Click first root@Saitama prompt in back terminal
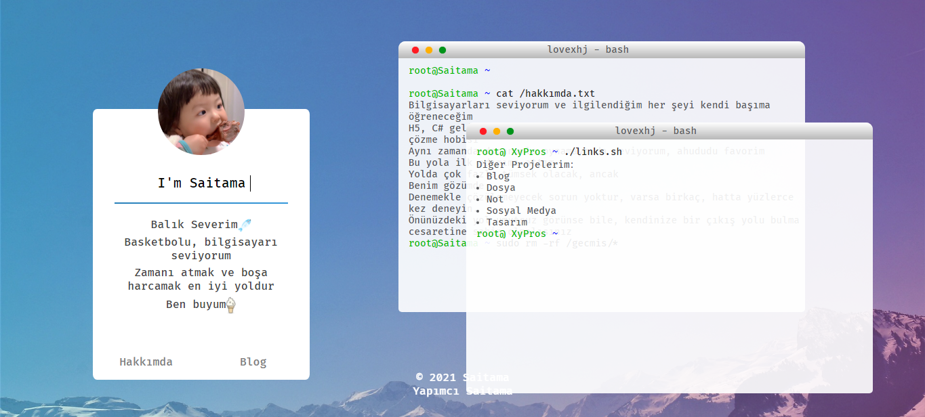The height and width of the screenshot is (417, 925). coord(449,70)
